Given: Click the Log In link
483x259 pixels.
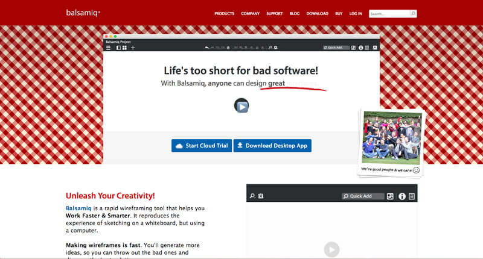Looking at the screenshot, I should [356, 13].
